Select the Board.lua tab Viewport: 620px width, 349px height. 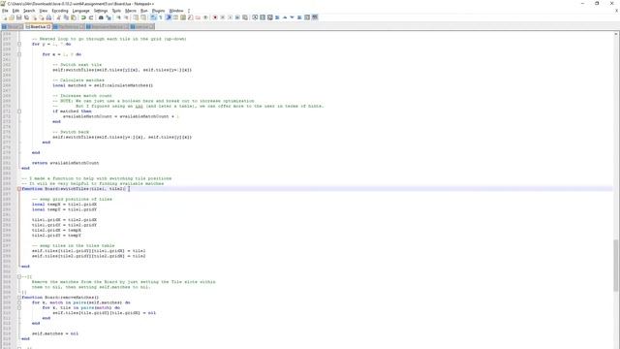(38, 27)
